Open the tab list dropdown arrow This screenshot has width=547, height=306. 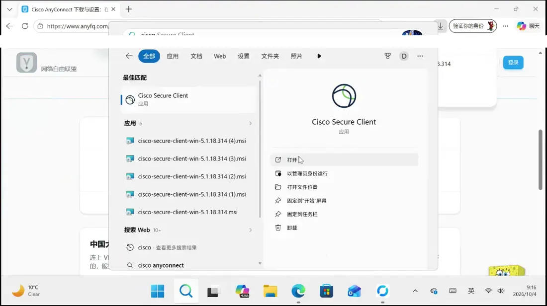(x=9, y=9)
